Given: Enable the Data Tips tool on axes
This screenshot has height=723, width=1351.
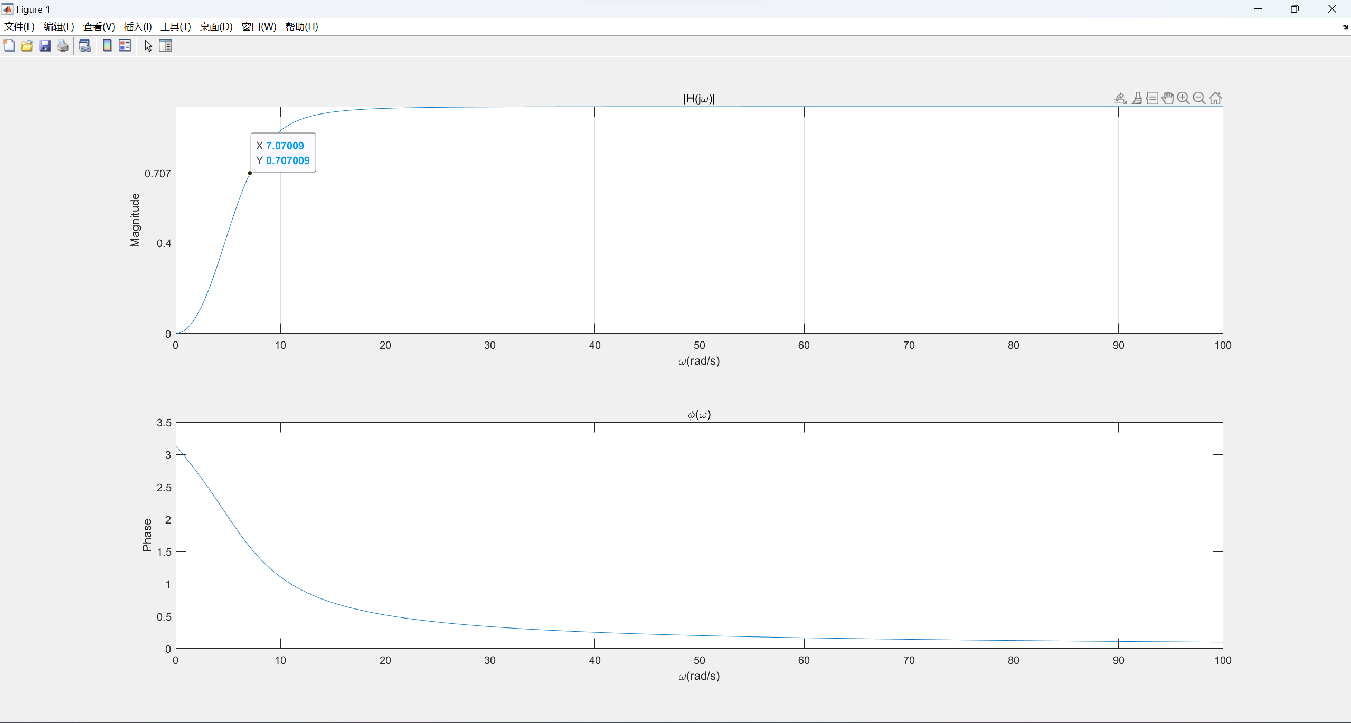Looking at the screenshot, I should pos(1152,98).
